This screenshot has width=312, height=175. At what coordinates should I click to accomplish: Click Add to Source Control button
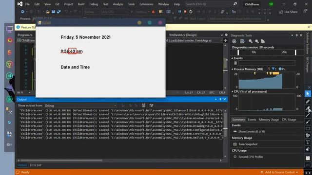coord(279,172)
